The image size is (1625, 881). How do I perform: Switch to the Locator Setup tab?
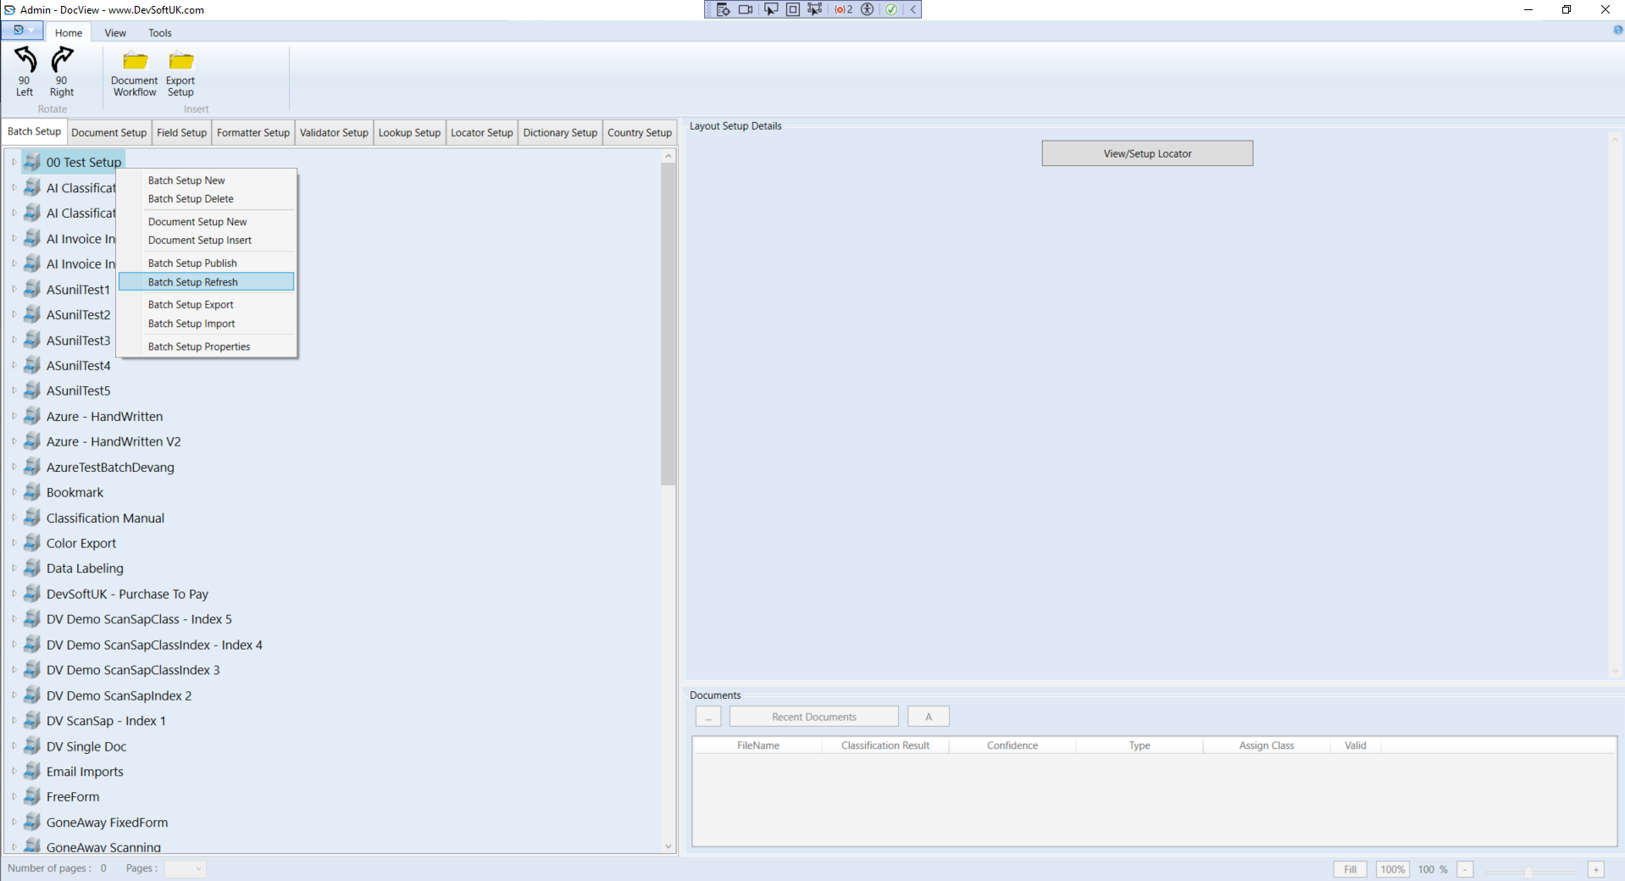click(x=481, y=133)
